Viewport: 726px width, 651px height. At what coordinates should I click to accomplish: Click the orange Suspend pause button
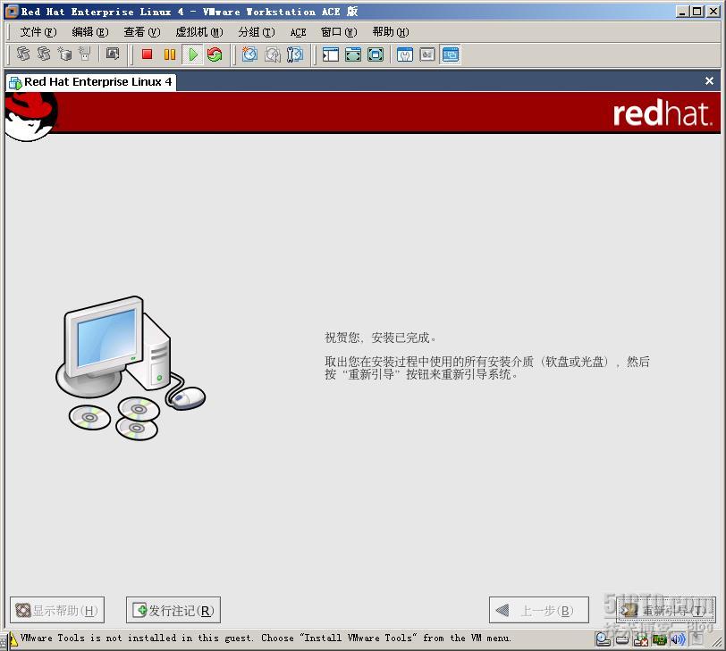click(170, 54)
